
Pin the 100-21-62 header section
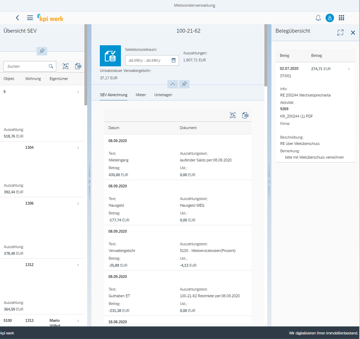184,84
